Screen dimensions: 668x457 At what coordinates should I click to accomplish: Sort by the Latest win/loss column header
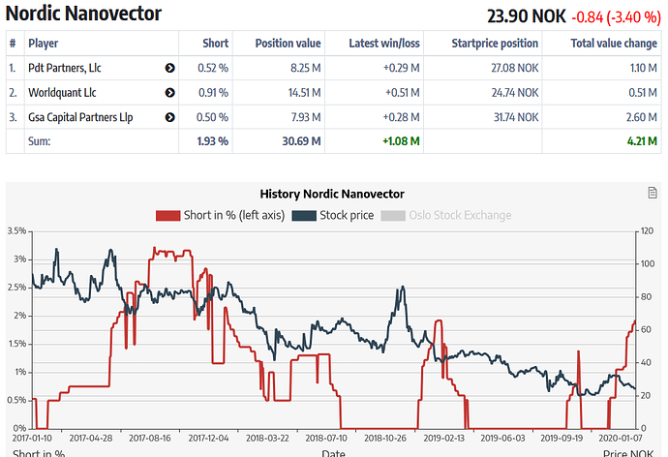point(384,44)
